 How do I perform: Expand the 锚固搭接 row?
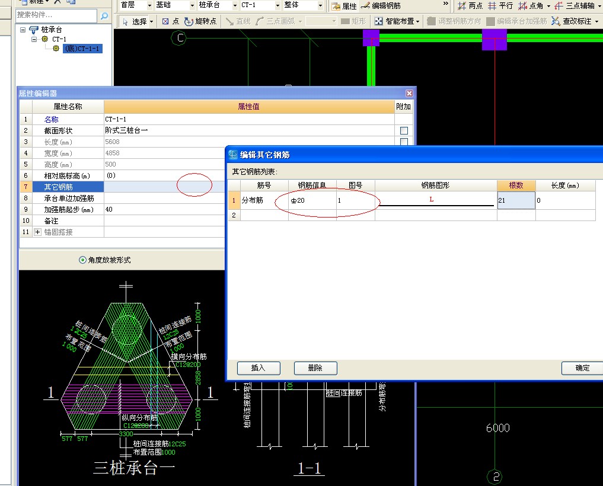38,232
